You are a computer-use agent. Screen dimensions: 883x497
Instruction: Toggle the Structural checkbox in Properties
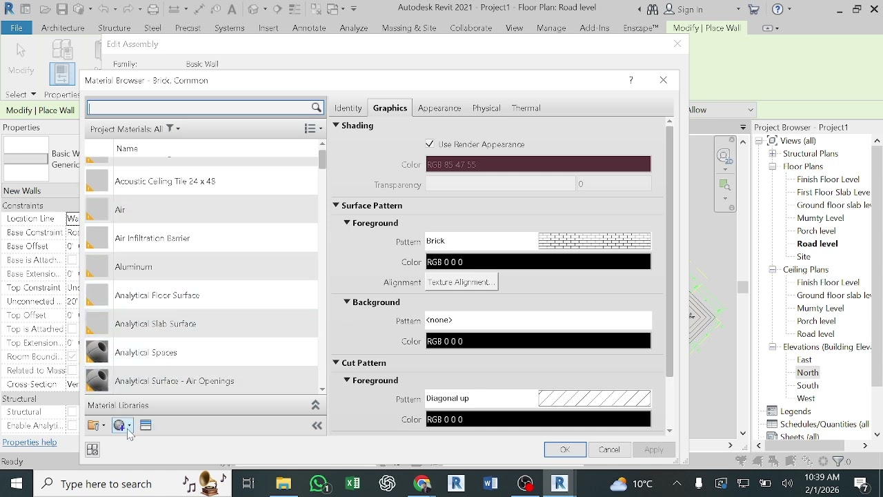tap(72, 412)
